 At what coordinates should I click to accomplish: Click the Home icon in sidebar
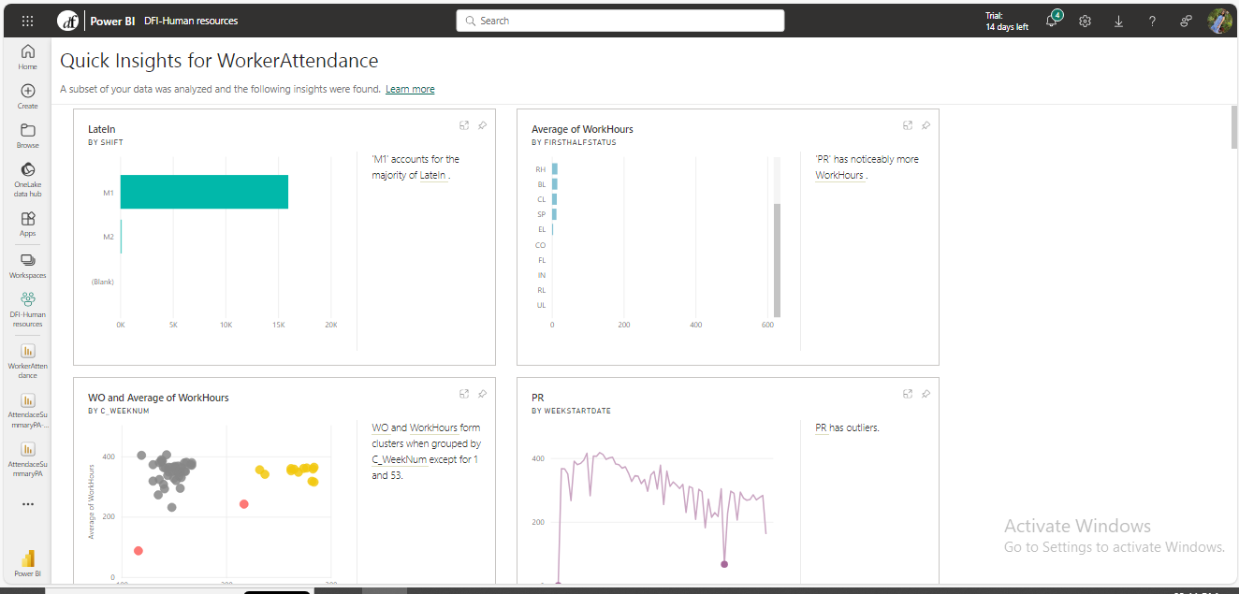pos(28,56)
